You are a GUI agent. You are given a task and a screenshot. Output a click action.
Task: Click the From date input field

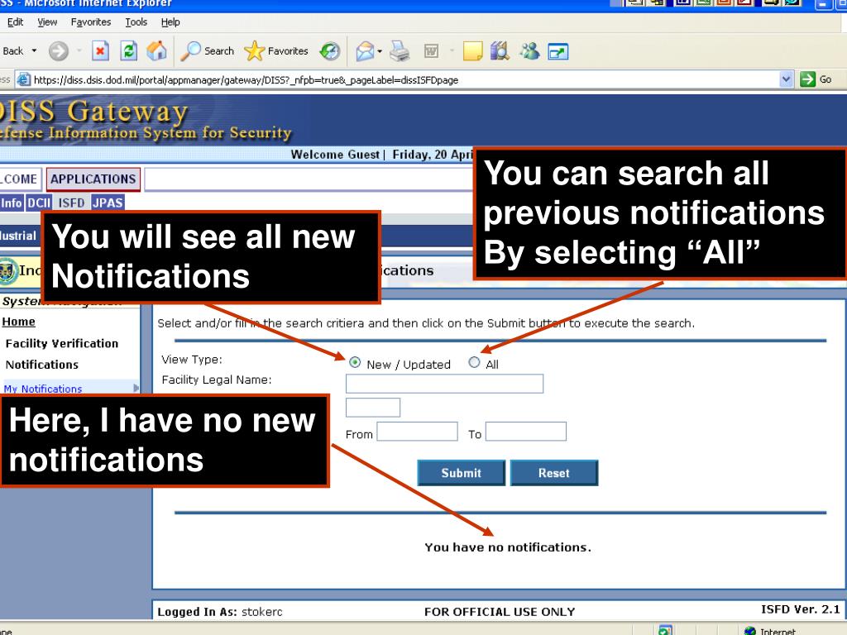[x=417, y=432]
